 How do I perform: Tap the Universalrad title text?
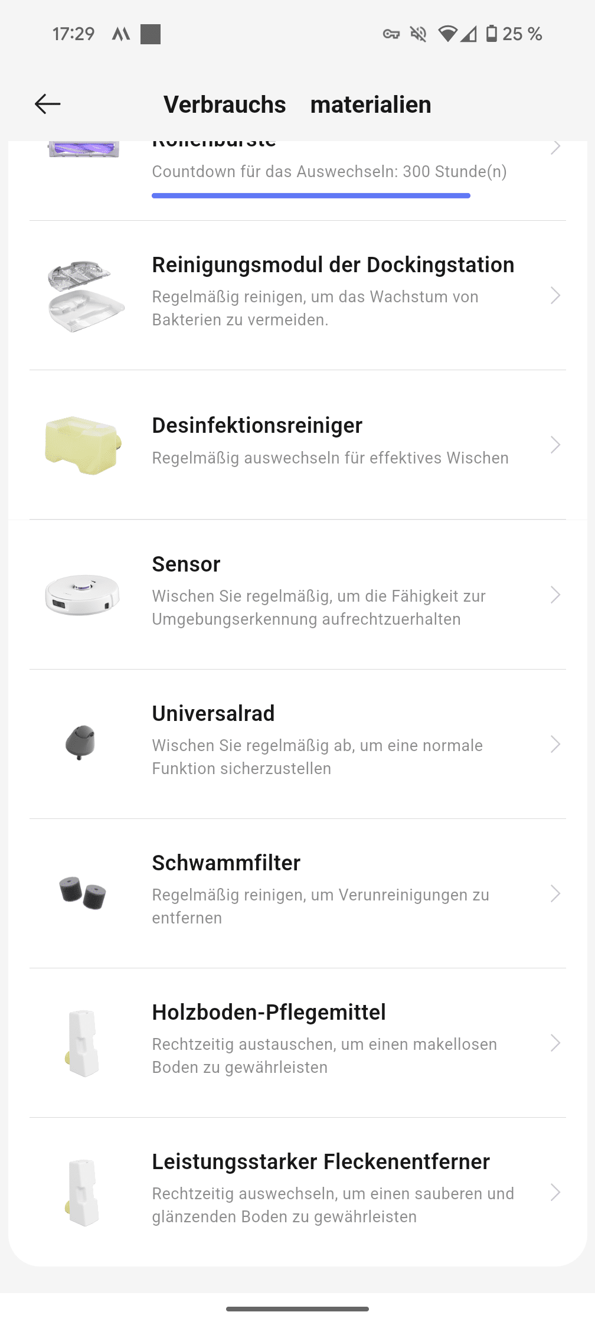[213, 713]
